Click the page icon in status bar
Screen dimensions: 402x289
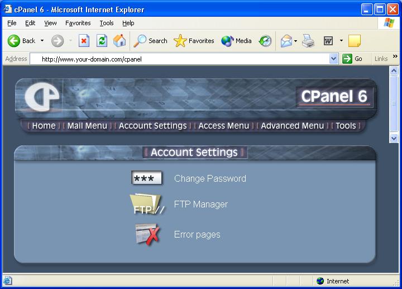tap(7, 281)
